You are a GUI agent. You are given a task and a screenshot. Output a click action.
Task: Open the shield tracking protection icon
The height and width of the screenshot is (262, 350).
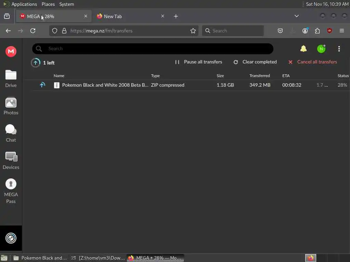click(x=55, y=31)
